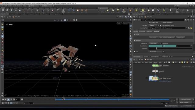Click the Reload Geometry button

point(167,23)
